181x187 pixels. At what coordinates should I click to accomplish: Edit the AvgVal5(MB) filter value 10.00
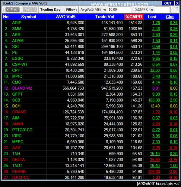pyautogui.click(x=120, y=10)
